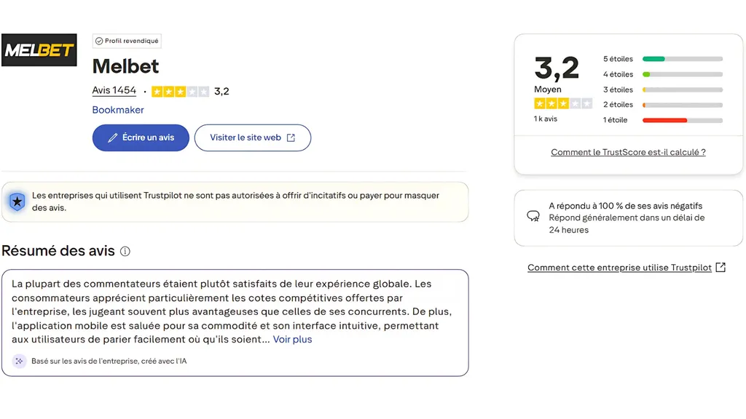Click the Melbet logo

[39, 50]
